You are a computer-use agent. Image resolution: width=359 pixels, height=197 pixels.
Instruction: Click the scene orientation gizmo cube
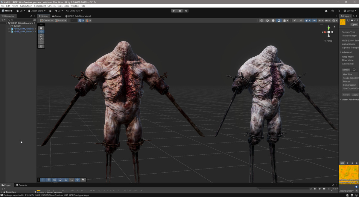click(x=328, y=32)
